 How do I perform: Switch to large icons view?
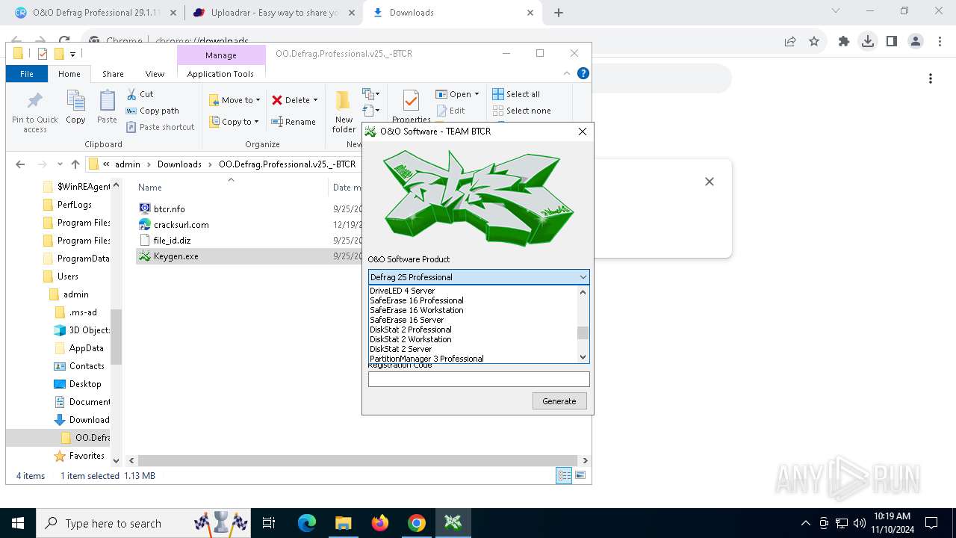580,475
